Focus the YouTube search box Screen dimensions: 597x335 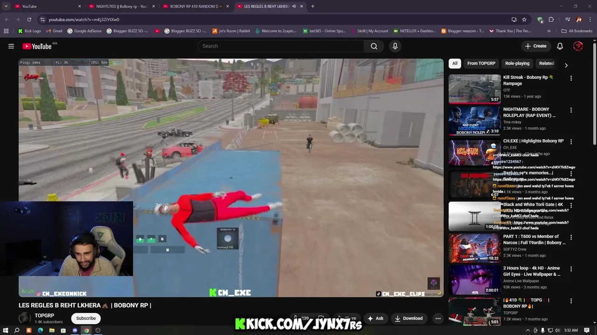click(x=281, y=46)
